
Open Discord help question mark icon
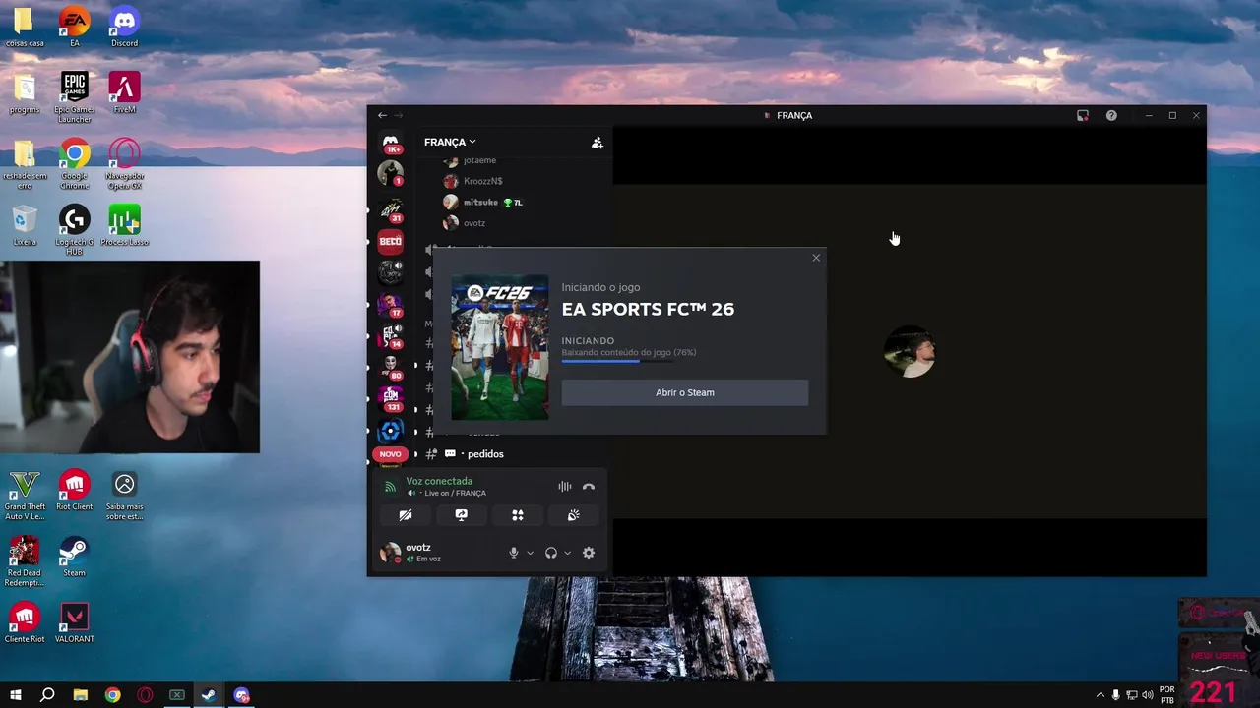(1111, 115)
